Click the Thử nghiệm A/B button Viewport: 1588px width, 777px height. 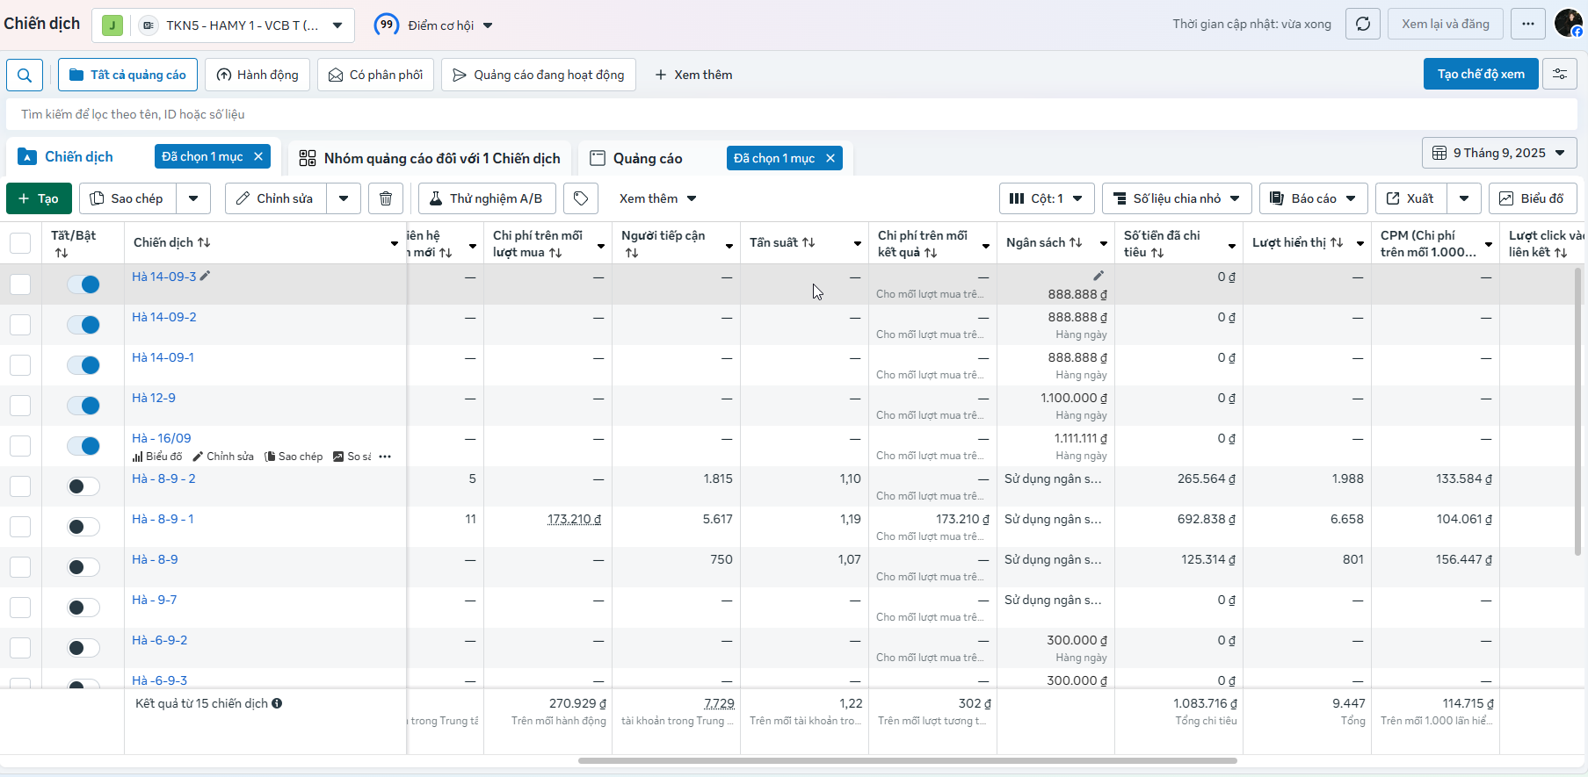pyautogui.click(x=487, y=198)
